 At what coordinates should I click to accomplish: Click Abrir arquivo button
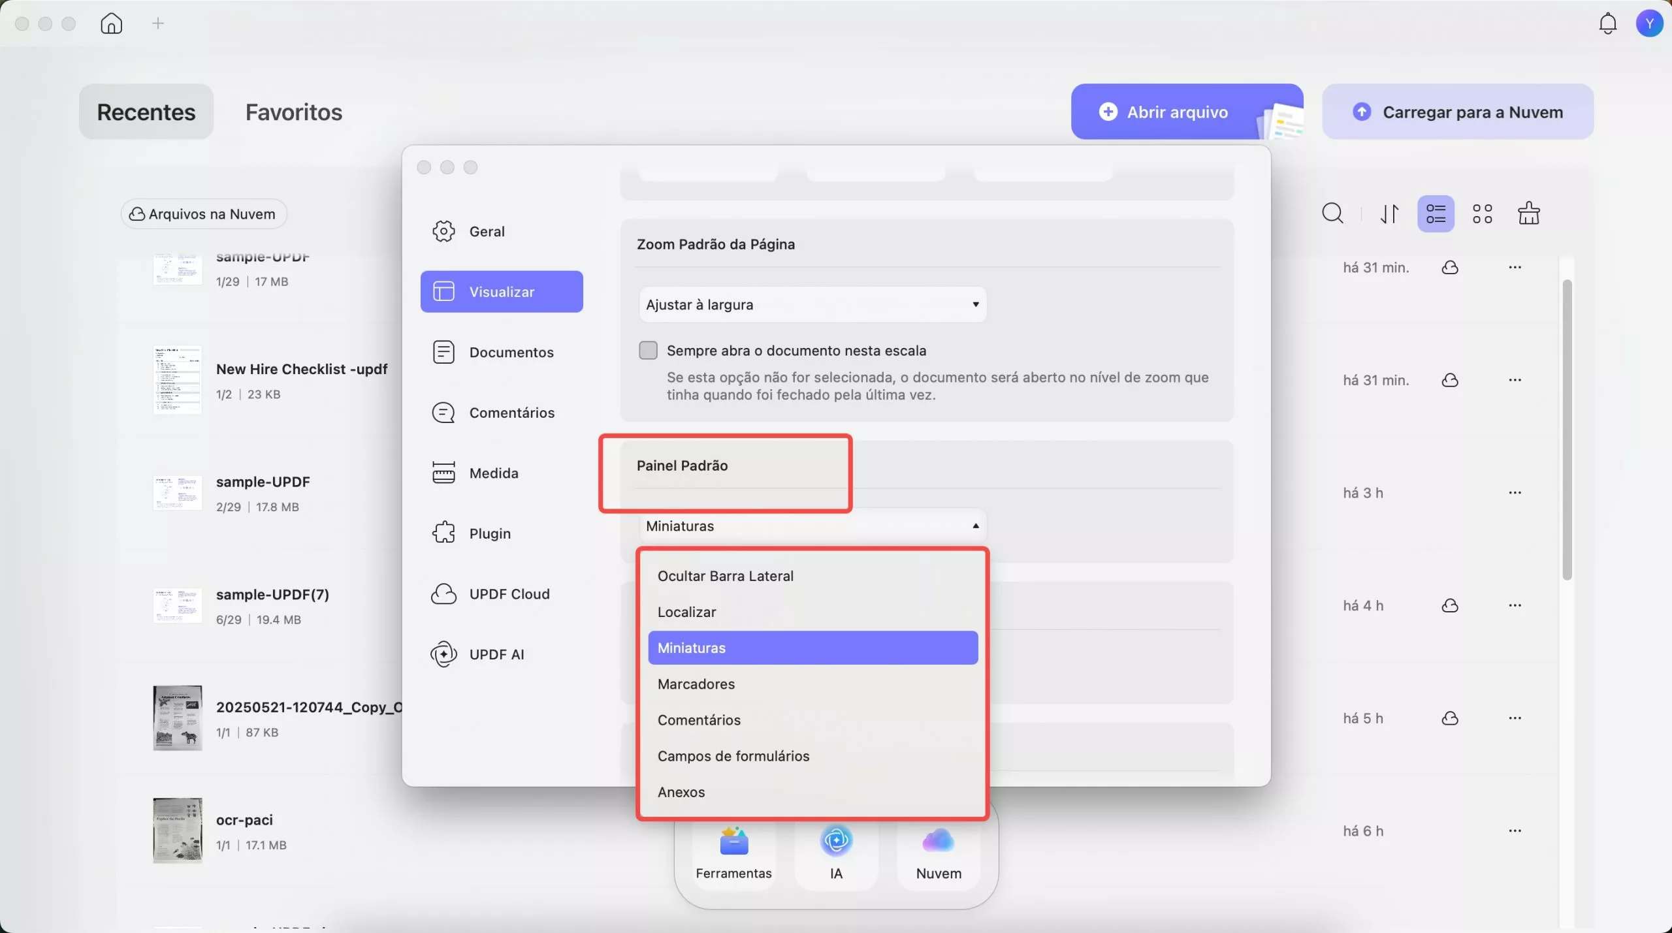tap(1187, 112)
